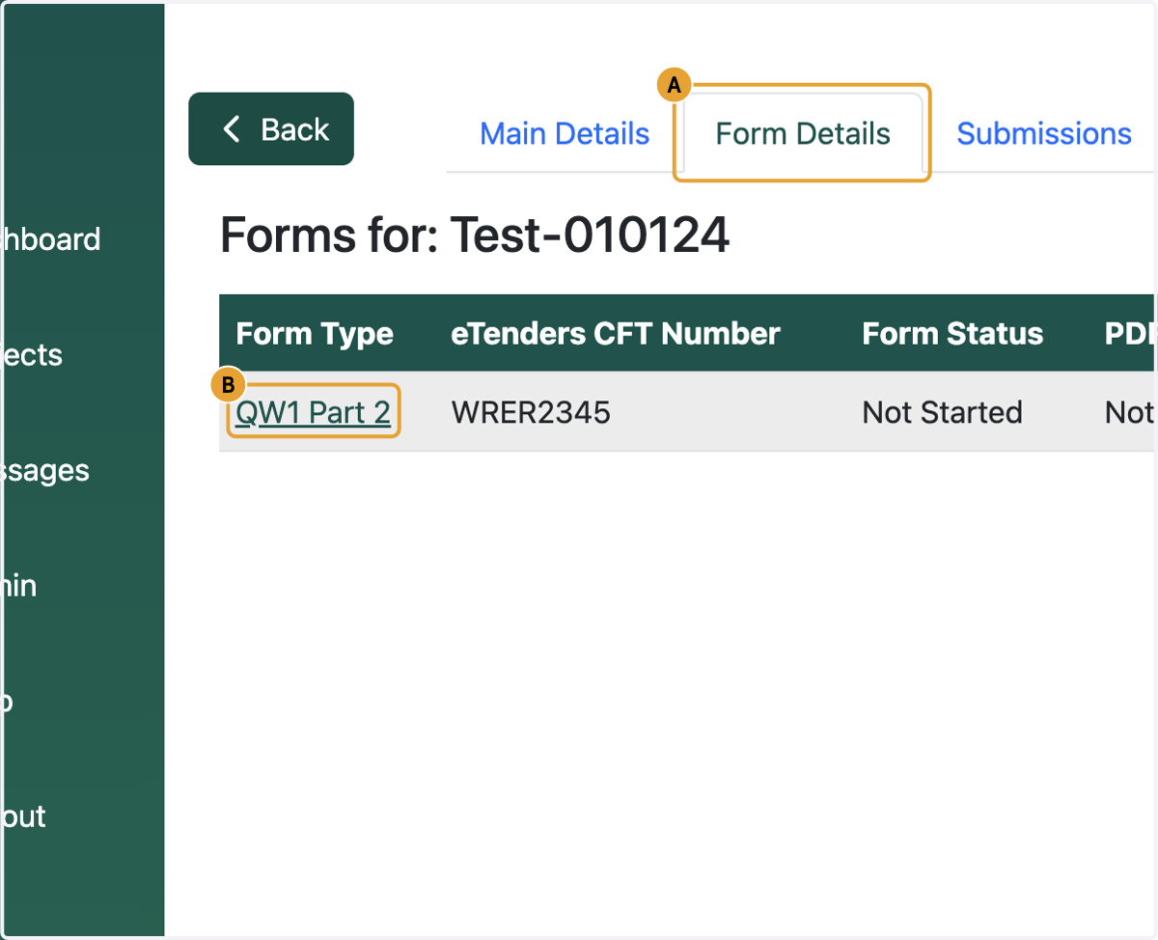Screen dimensions: 1158x940
Task: Open Messages in the sidebar
Action: tap(45, 470)
